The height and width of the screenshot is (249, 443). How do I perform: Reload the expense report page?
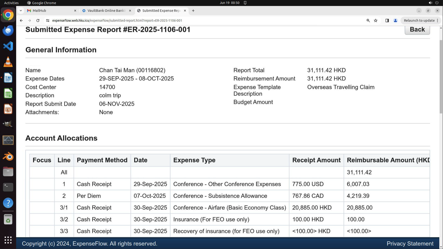(x=38, y=20)
